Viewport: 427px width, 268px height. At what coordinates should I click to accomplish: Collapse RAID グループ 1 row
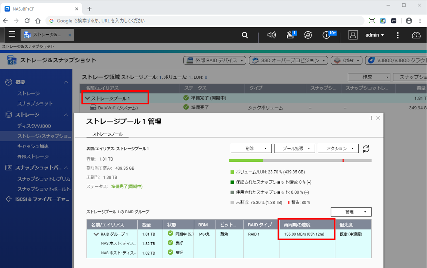[x=96, y=234]
